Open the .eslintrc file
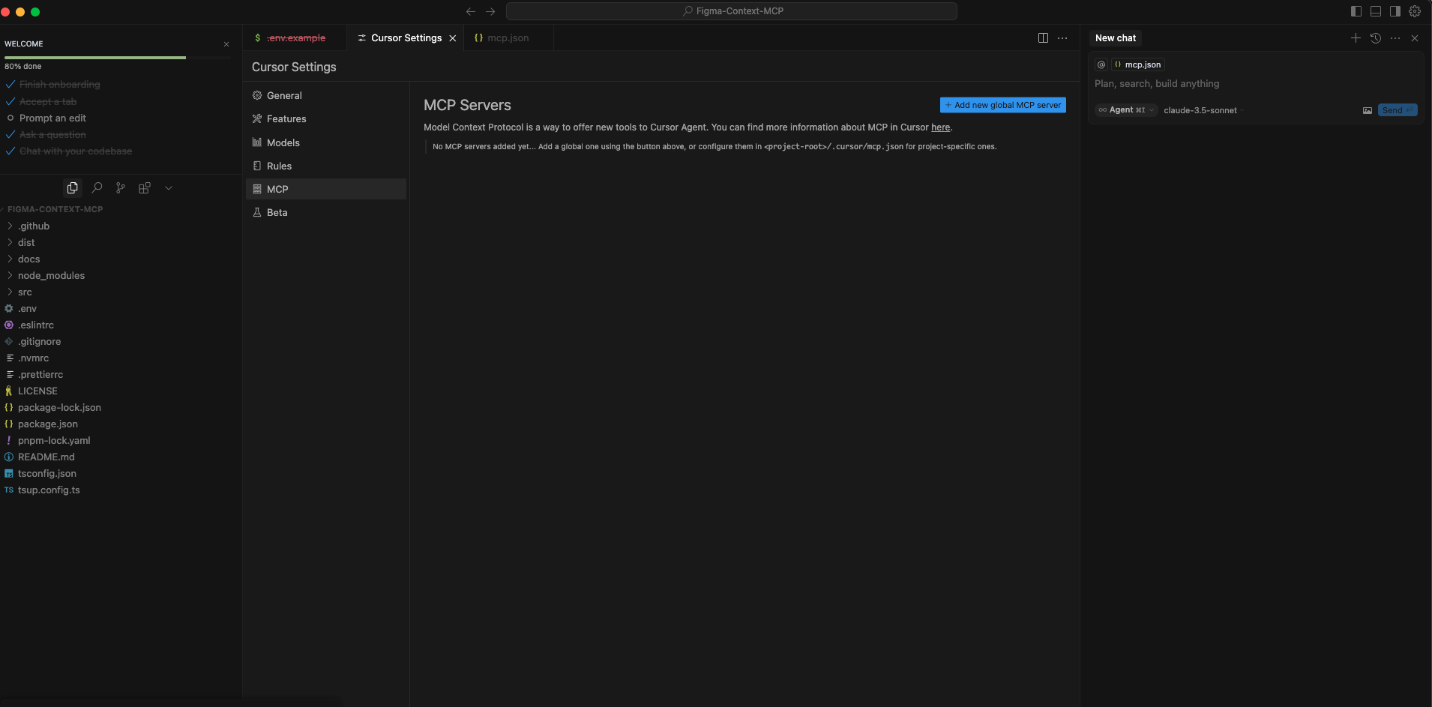This screenshot has width=1432, height=707. click(121, 325)
